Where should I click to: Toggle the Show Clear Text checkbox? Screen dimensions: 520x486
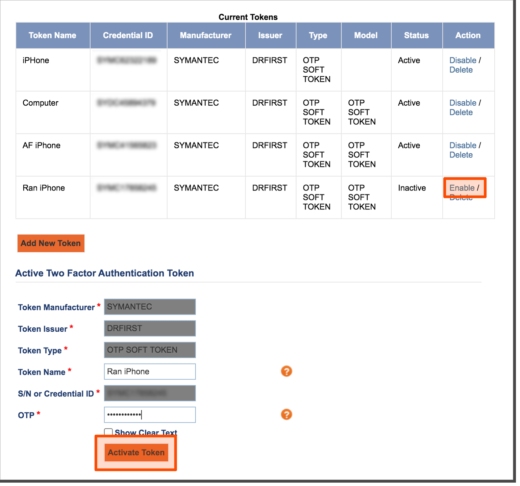click(108, 432)
